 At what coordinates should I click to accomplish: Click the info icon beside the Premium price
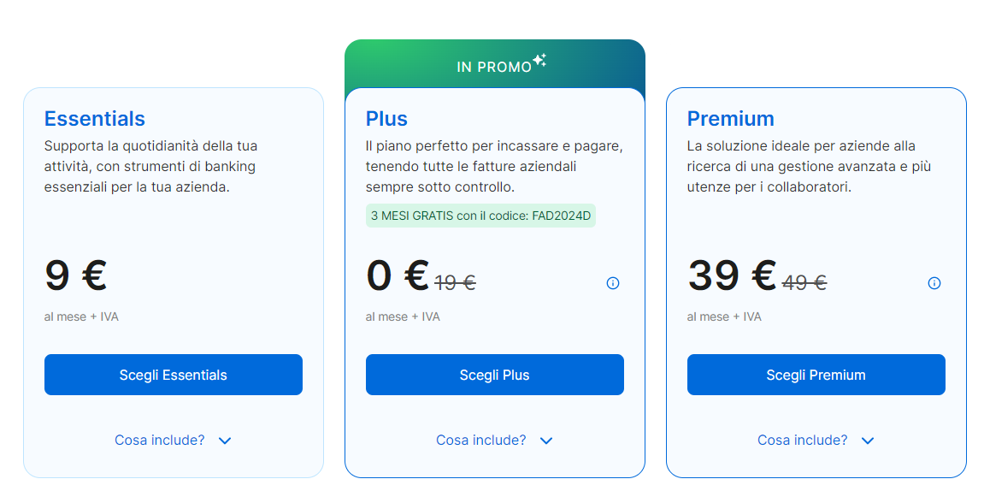pyautogui.click(x=934, y=283)
